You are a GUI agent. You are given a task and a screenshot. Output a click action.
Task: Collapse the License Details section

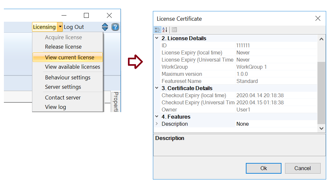(157, 38)
